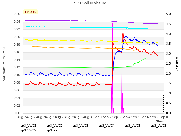This screenshot has width=181, height=136.
Task: Click the blue sp3_VWC2 legend swatch
Action: click(x=43, y=126)
